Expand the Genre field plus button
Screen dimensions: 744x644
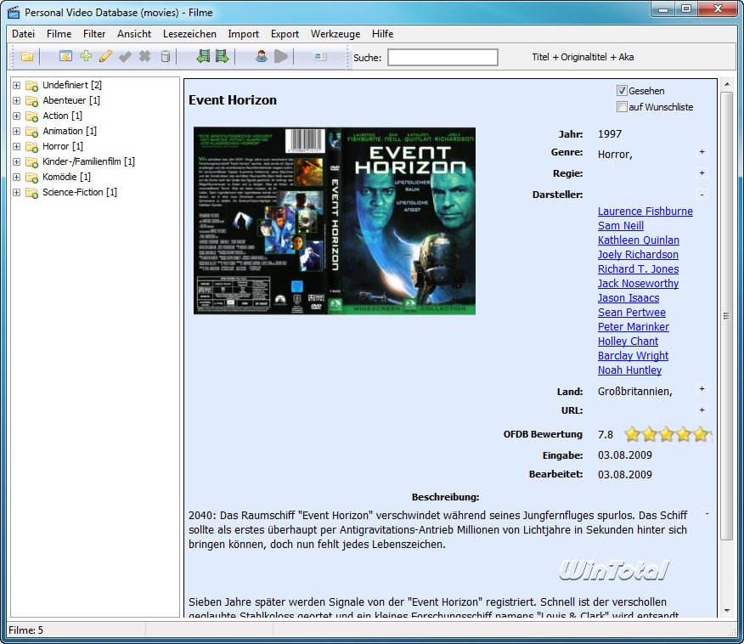702,152
